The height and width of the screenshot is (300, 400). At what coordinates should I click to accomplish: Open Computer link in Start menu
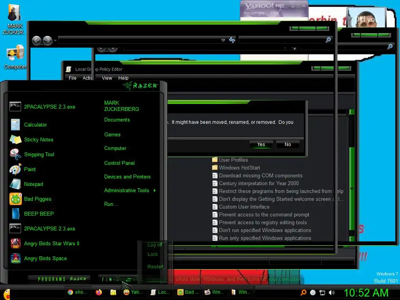coord(115,148)
